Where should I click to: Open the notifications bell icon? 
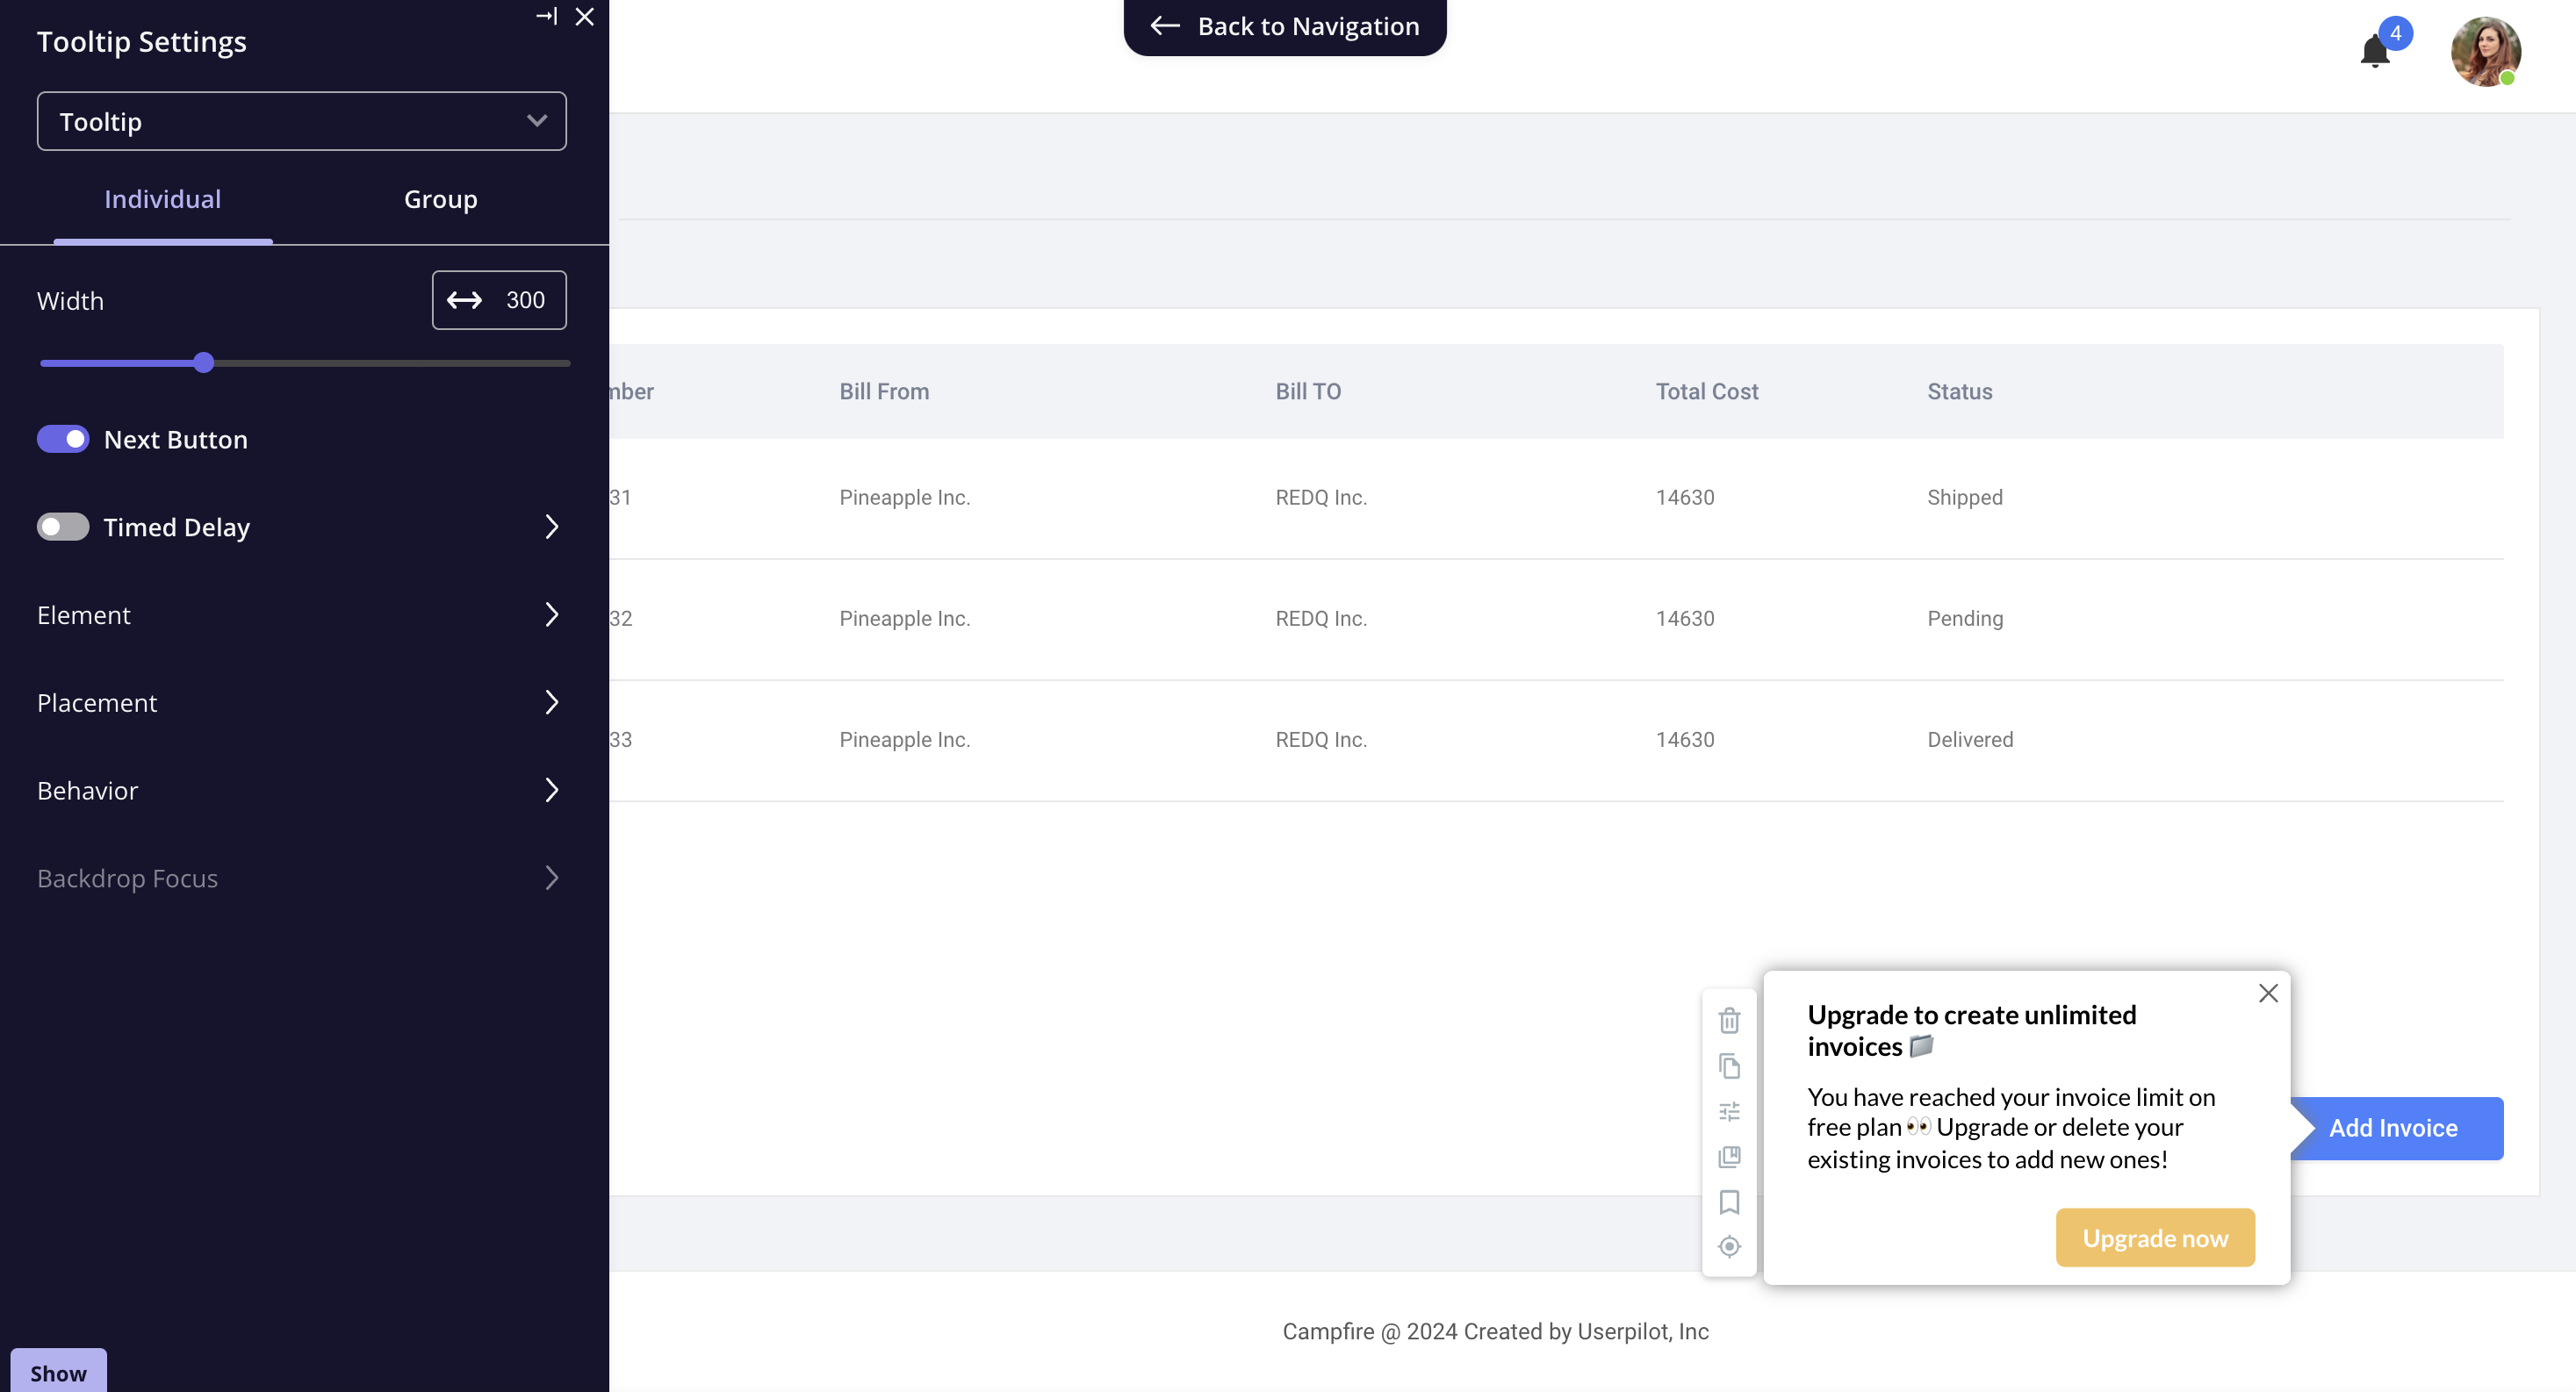(x=2375, y=50)
